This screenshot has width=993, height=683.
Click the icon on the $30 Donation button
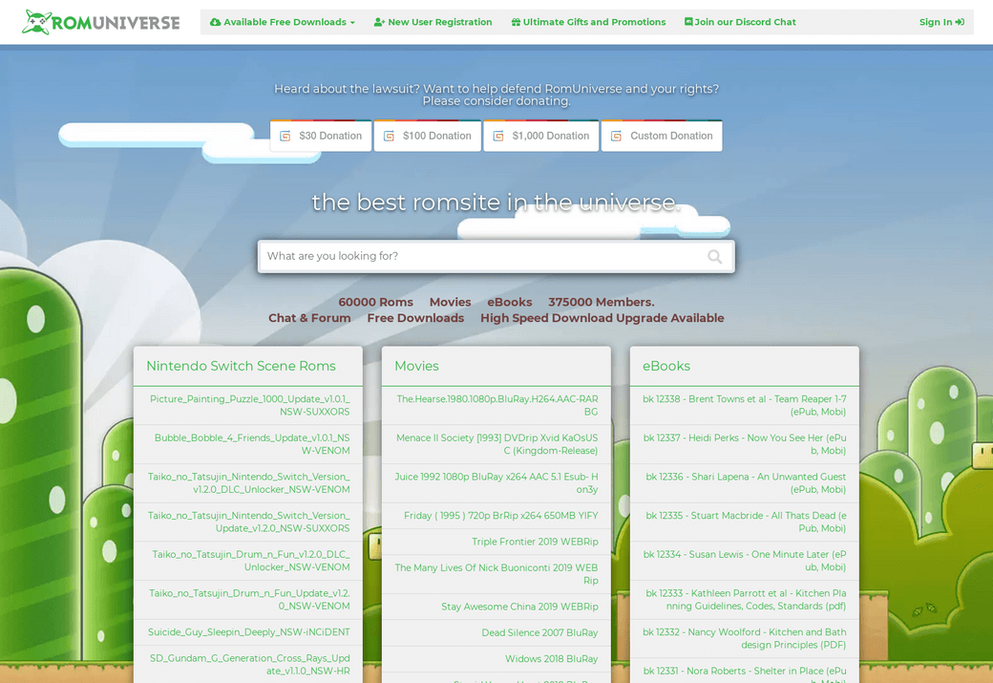point(285,137)
